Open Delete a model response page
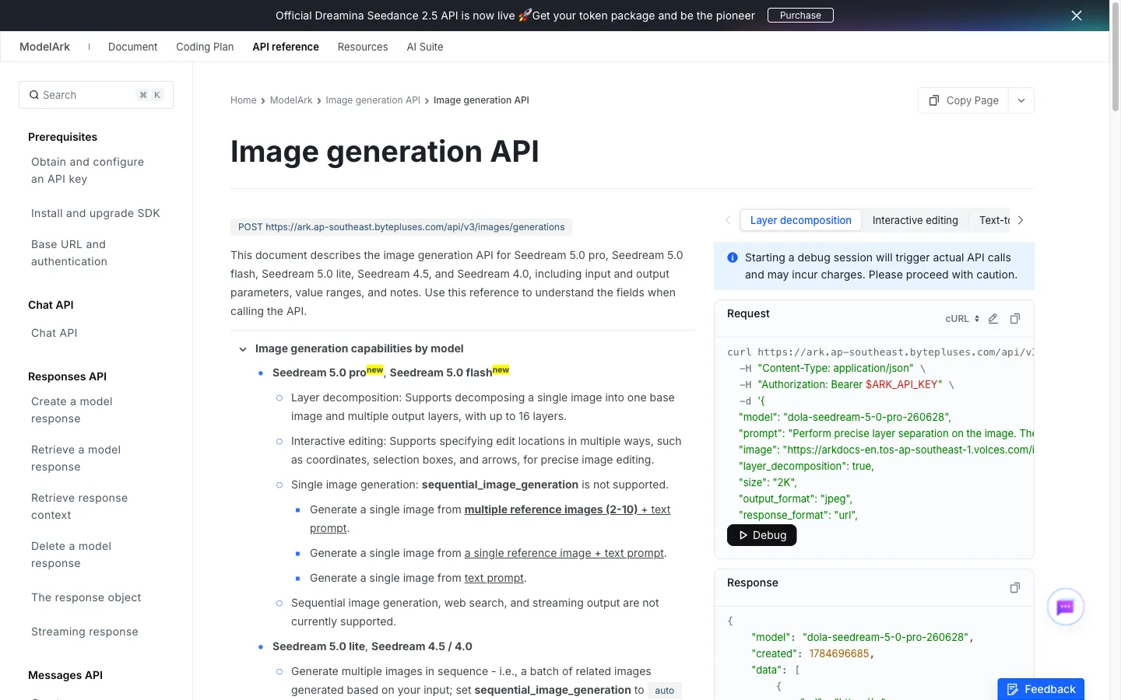The width and height of the screenshot is (1121, 700). click(x=72, y=555)
